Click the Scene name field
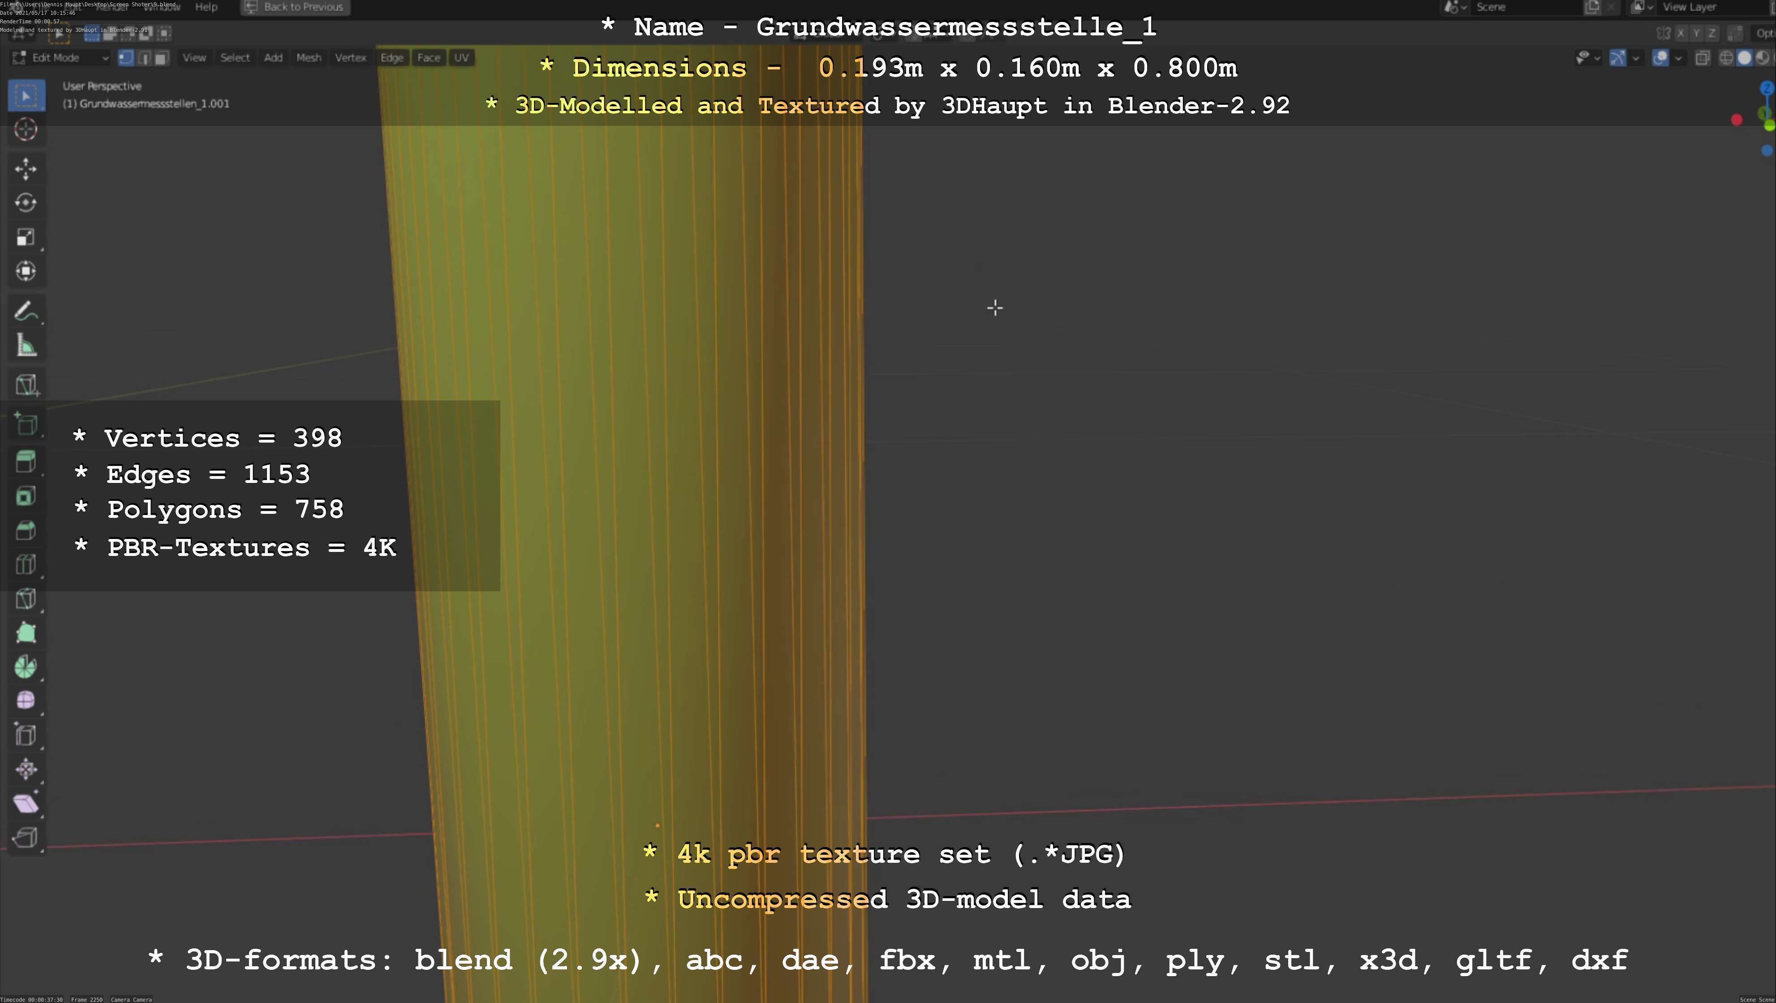1776x1003 pixels. coord(1524,7)
